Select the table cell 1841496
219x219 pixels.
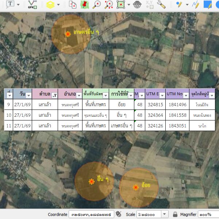point(177,105)
